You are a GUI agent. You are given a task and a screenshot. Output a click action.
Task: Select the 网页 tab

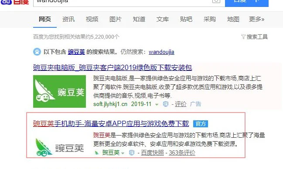point(45,19)
